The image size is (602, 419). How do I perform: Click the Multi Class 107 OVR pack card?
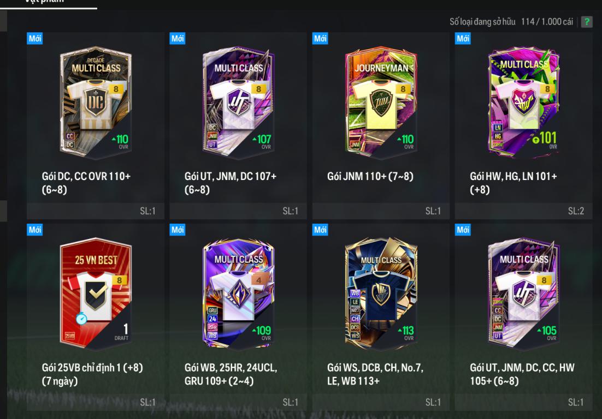[x=238, y=103]
